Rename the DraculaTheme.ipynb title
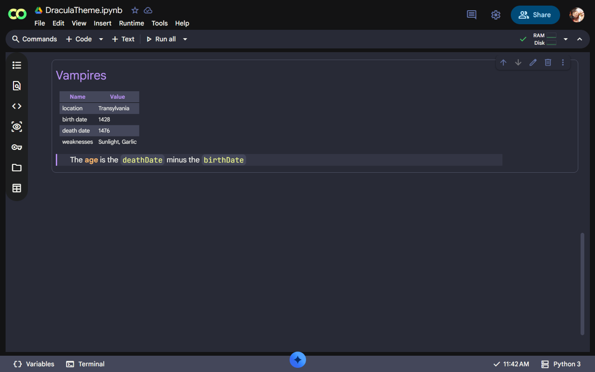595x372 pixels. [x=84, y=10]
